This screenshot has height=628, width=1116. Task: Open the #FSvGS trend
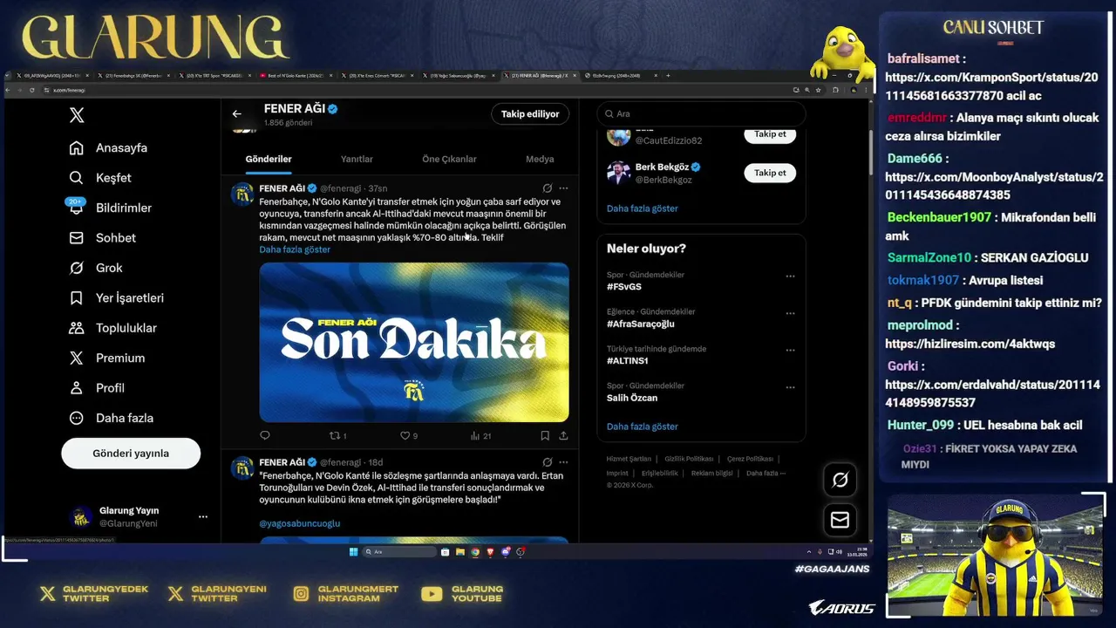(x=624, y=286)
